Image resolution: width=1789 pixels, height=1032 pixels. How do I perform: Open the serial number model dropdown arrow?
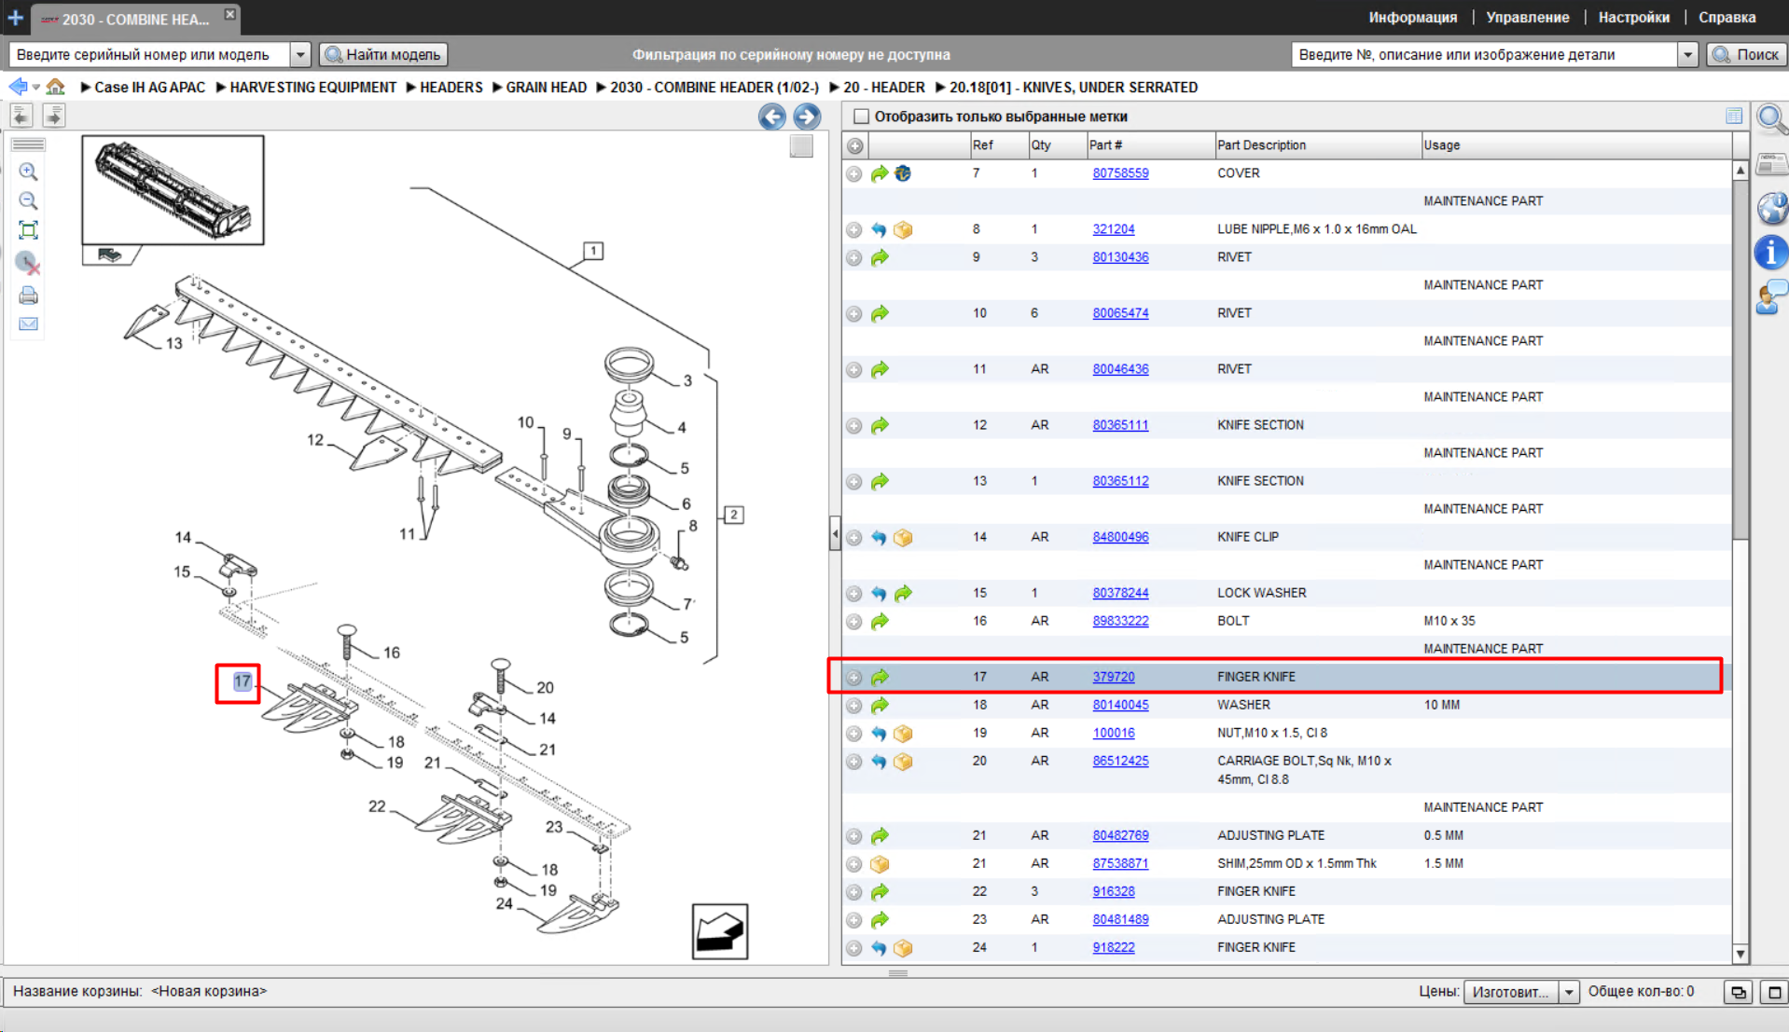[x=300, y=55]
